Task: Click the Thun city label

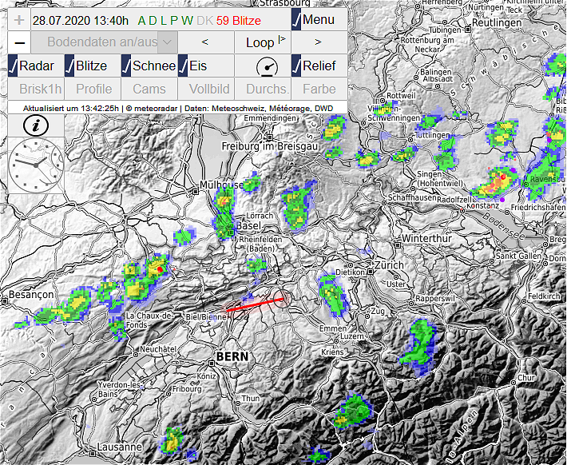Action: 251,399
